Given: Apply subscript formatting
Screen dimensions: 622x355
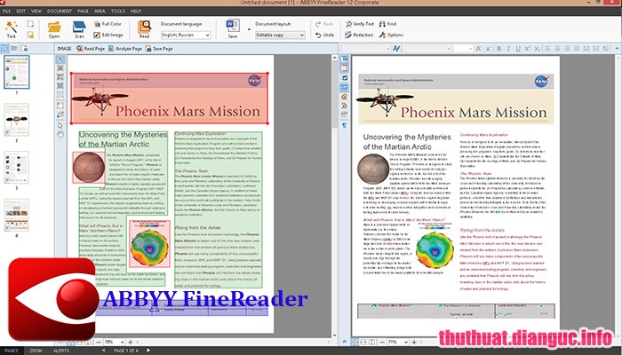Looking at the screenshot, I should coord(537,48).
